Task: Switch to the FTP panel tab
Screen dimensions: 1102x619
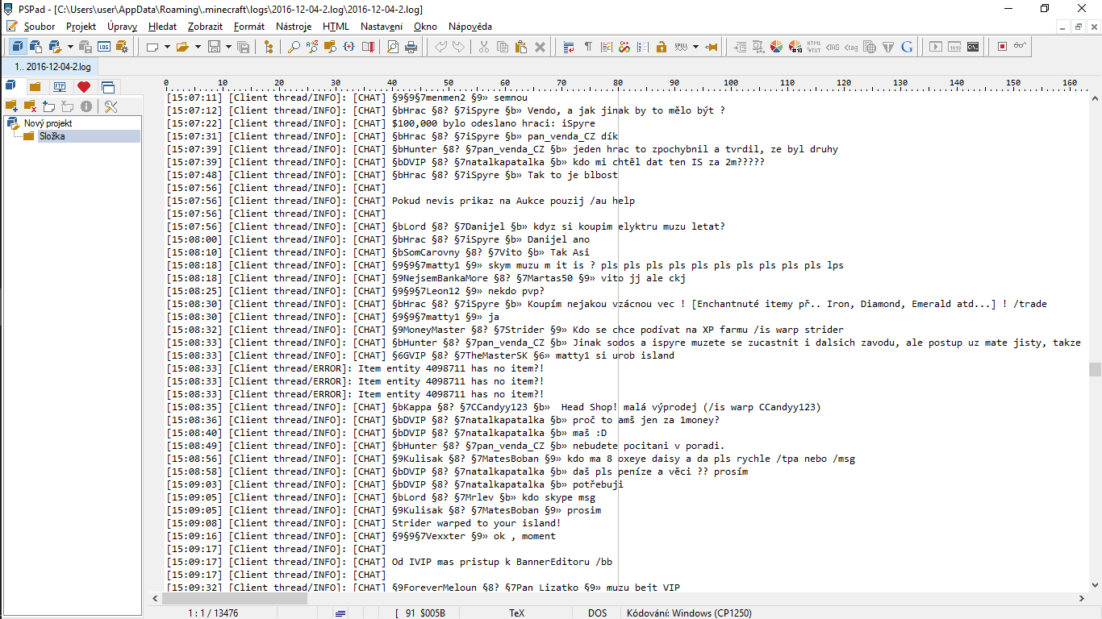Action: (x=60, y=86)
